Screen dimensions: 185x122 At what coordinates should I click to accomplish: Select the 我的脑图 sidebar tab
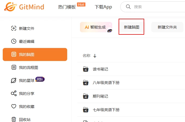[x=35, y=54]
